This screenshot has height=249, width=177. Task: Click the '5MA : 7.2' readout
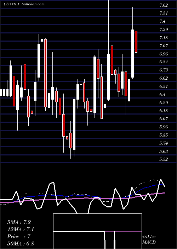click(x=19, y=222)
